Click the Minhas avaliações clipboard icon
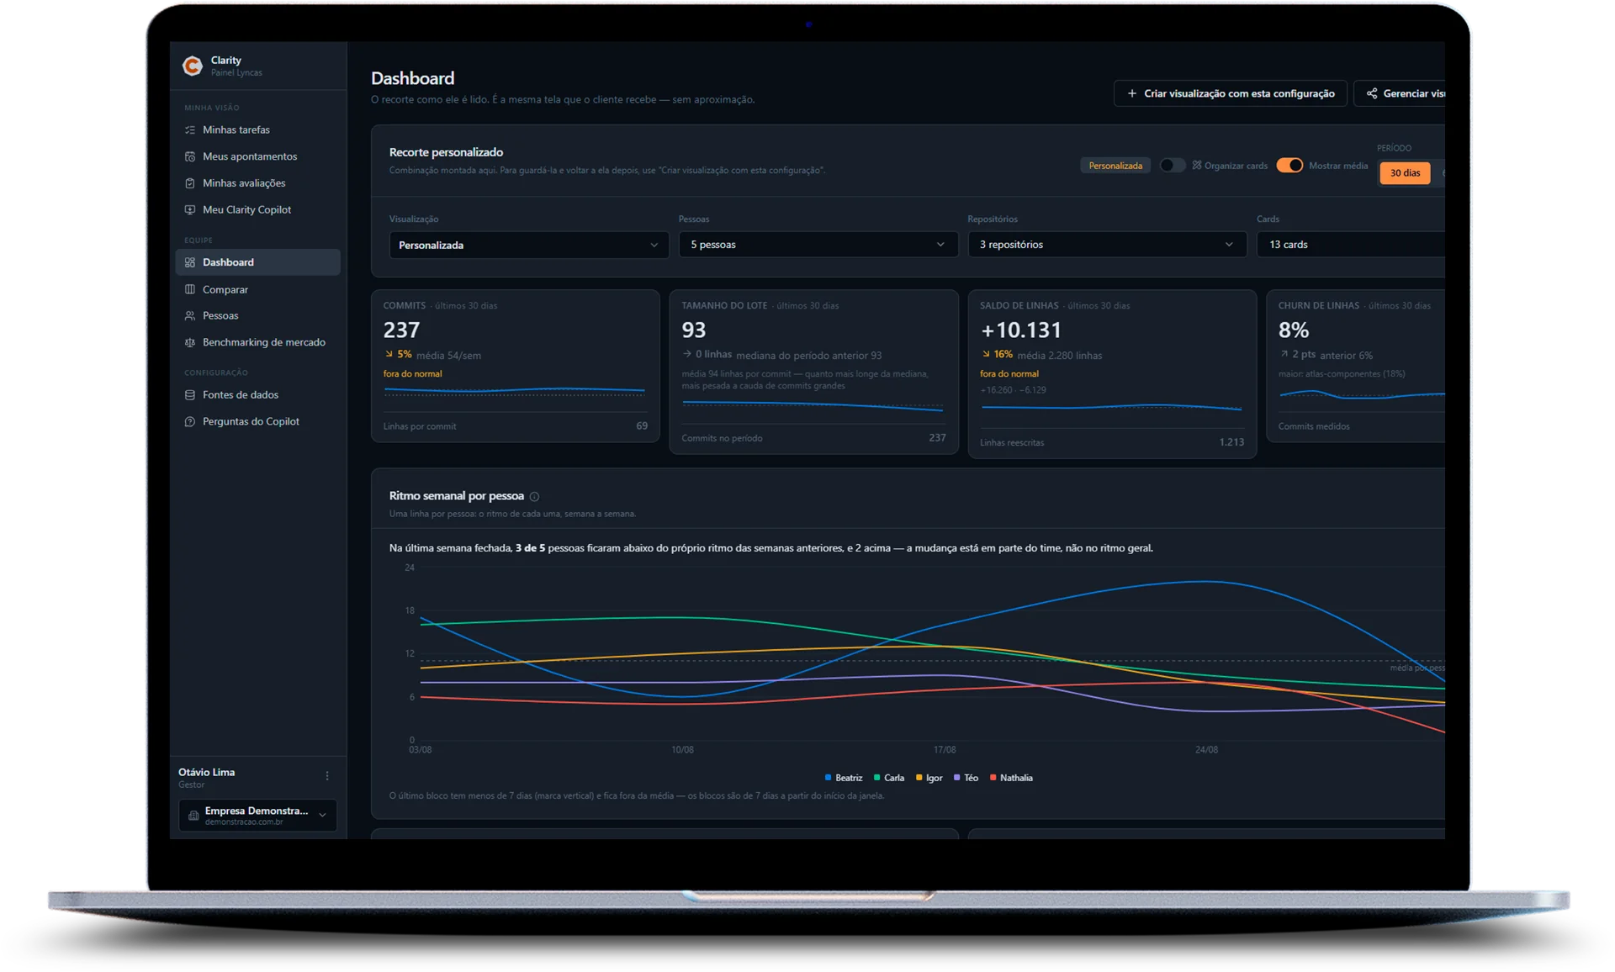This screenshot has height=972, width=1615. [x=190, y=183]
